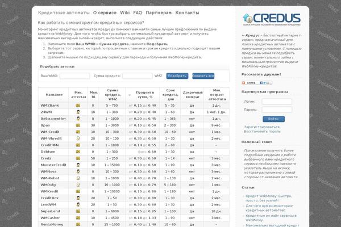
Task: Click the WMDolg attestat icon
Action: click(x=78, y=184)
